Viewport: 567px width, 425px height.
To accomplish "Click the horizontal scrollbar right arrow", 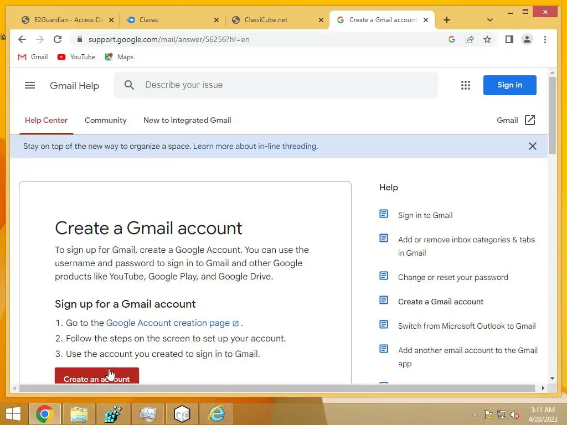I will (x=543, y=388).
